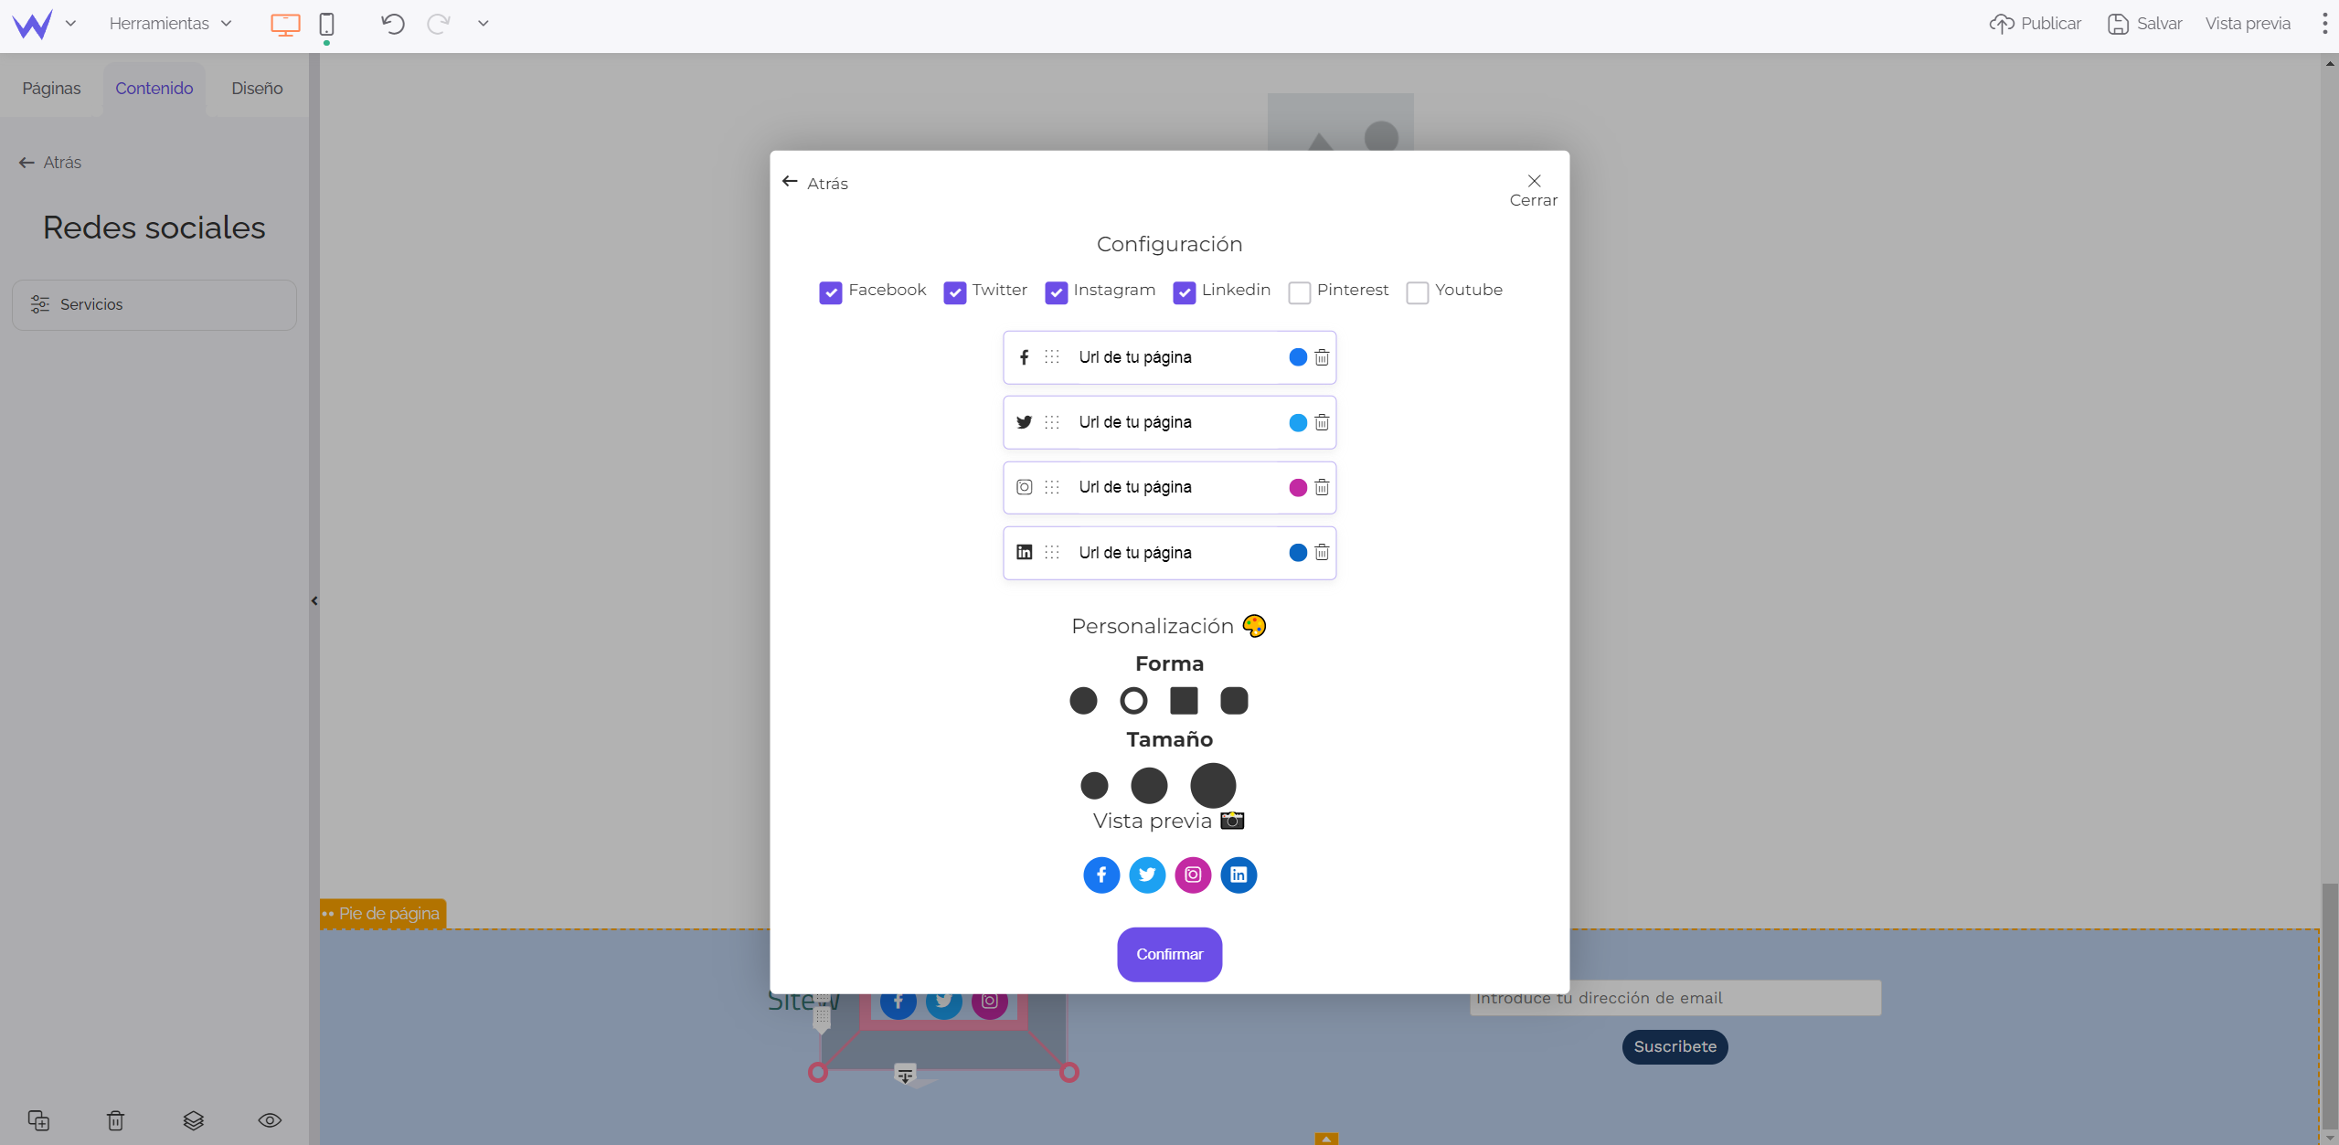Click the Facebook social icon in preview
Image resolution: width=2339 pixels, height=1145 pixels.
pyautogui.click(x=1100, y=875)
